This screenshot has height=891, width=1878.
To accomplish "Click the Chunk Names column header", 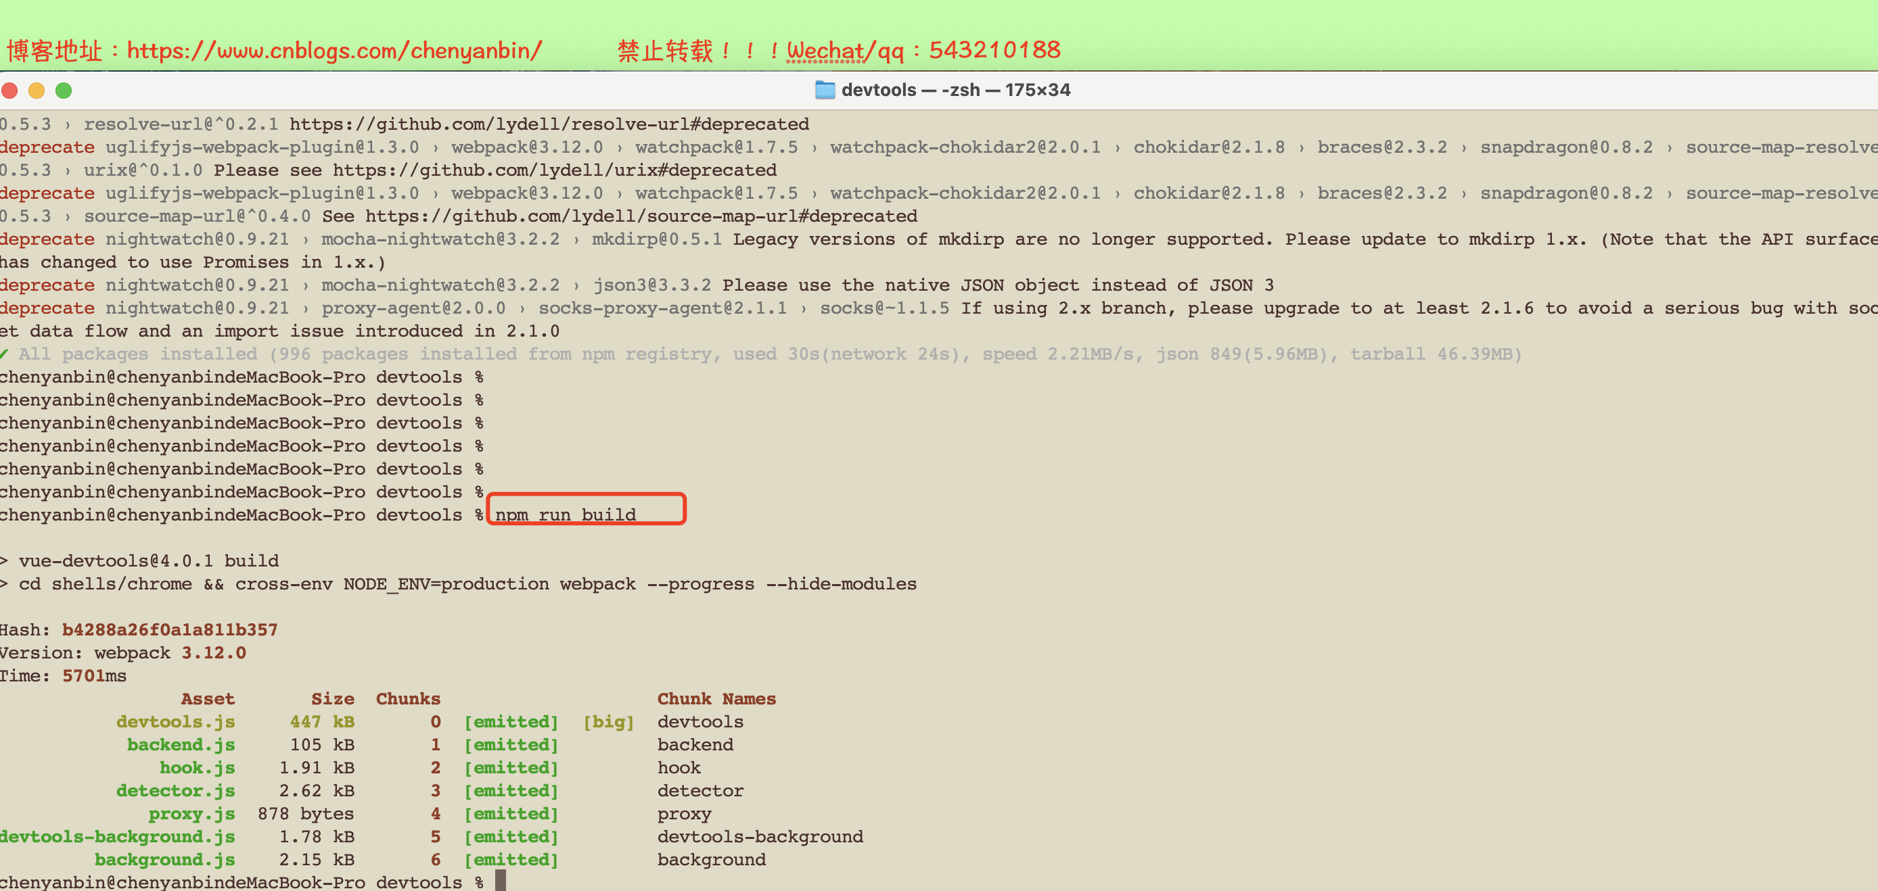I will (716, 698).
